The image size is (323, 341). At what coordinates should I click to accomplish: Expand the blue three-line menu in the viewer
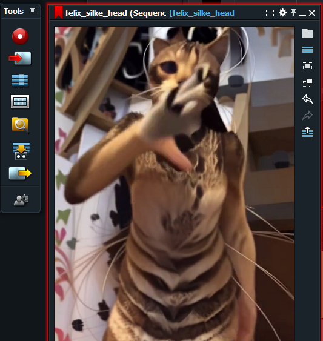pyautogui.click(x=307, y=50)
